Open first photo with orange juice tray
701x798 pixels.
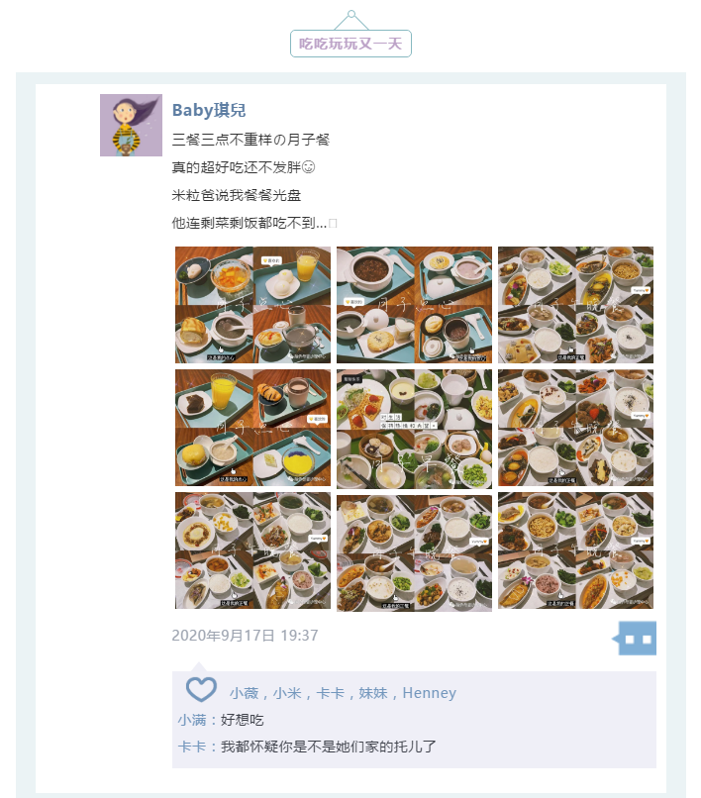253,305
